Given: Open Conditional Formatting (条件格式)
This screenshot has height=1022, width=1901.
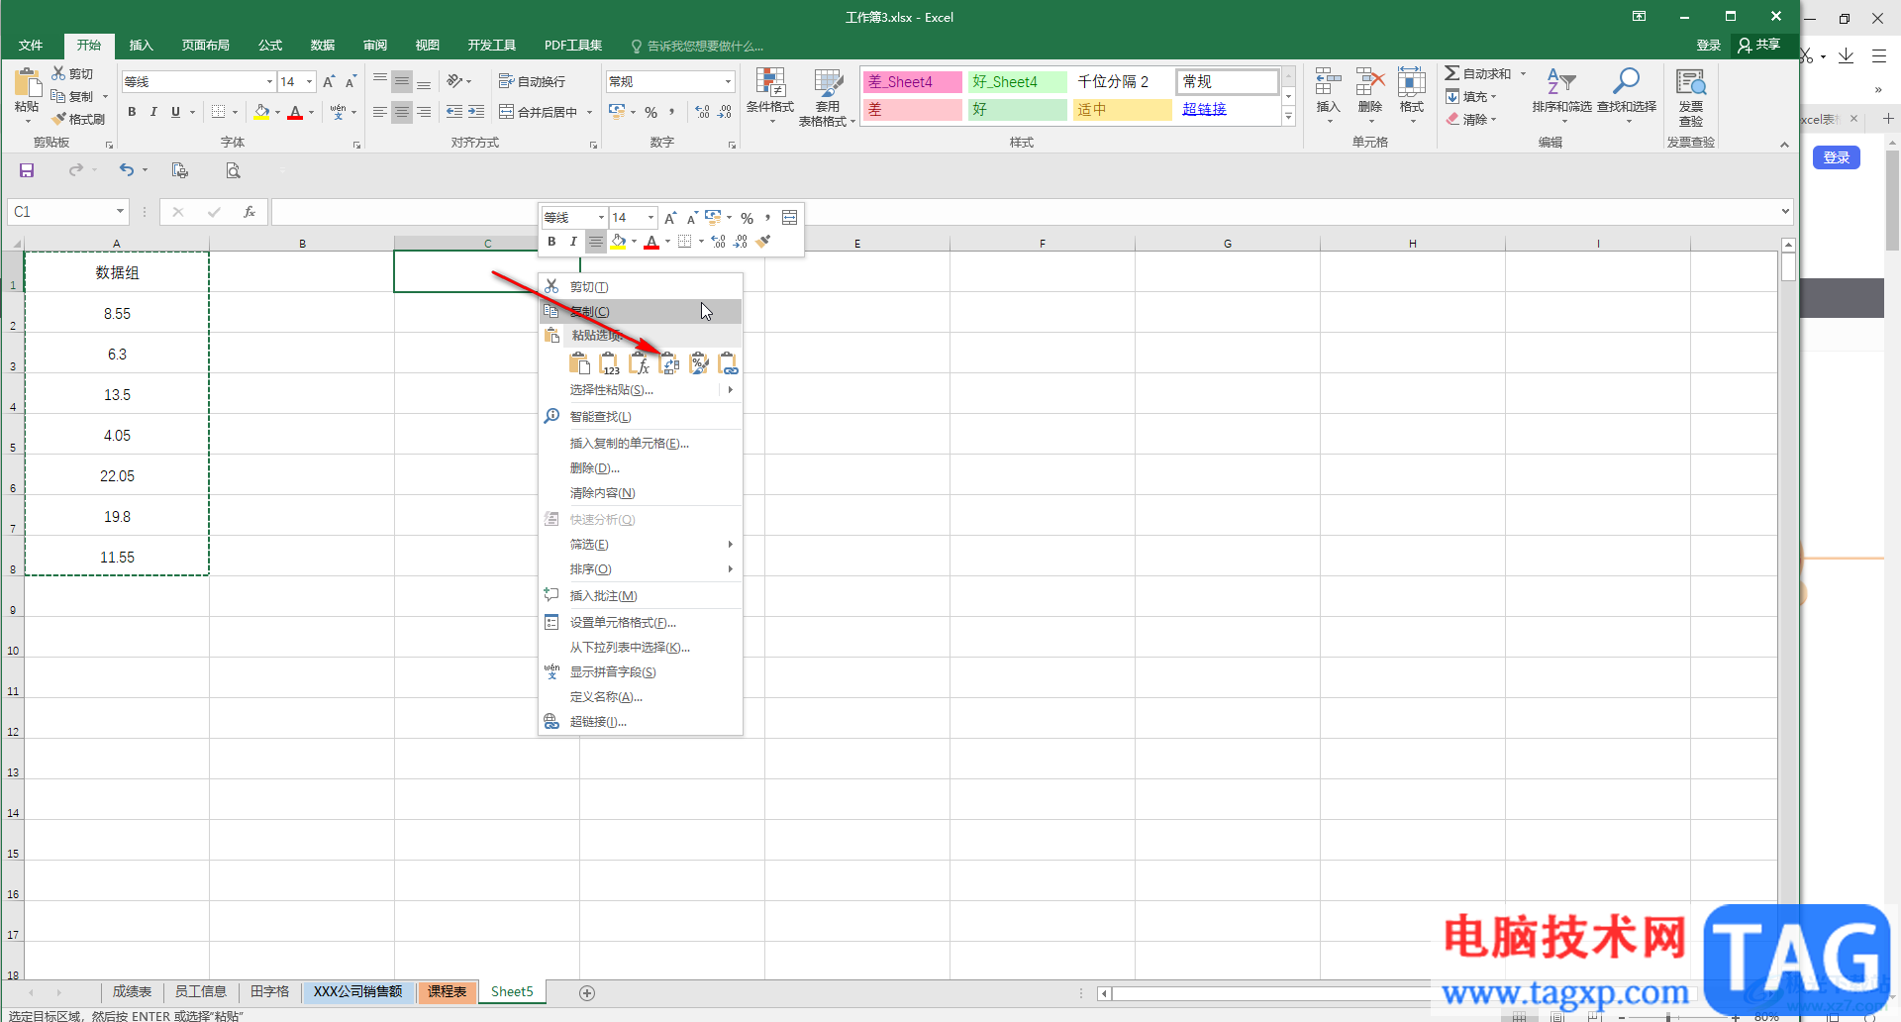Looking at the screenshot, I should pyautogui.click(x=769, y=96).
